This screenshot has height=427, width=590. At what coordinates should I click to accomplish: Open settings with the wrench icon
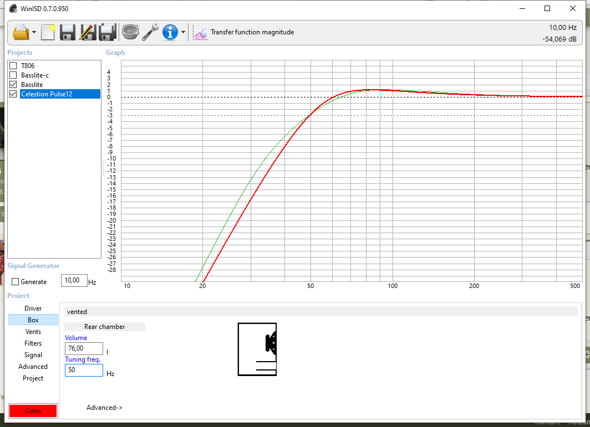click(150, 32)
